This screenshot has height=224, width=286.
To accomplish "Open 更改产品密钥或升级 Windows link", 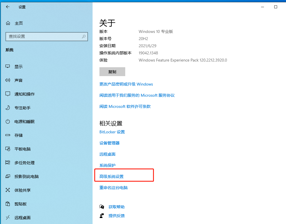I will coord(126,84).
